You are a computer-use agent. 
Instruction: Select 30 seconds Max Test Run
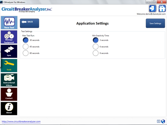pos(26,40)
